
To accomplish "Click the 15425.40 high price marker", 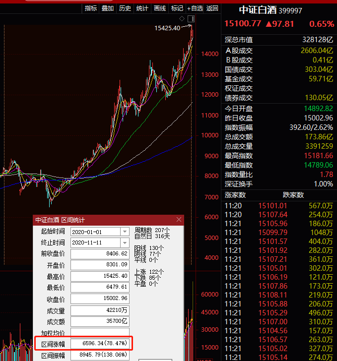I will click(168, 28).
